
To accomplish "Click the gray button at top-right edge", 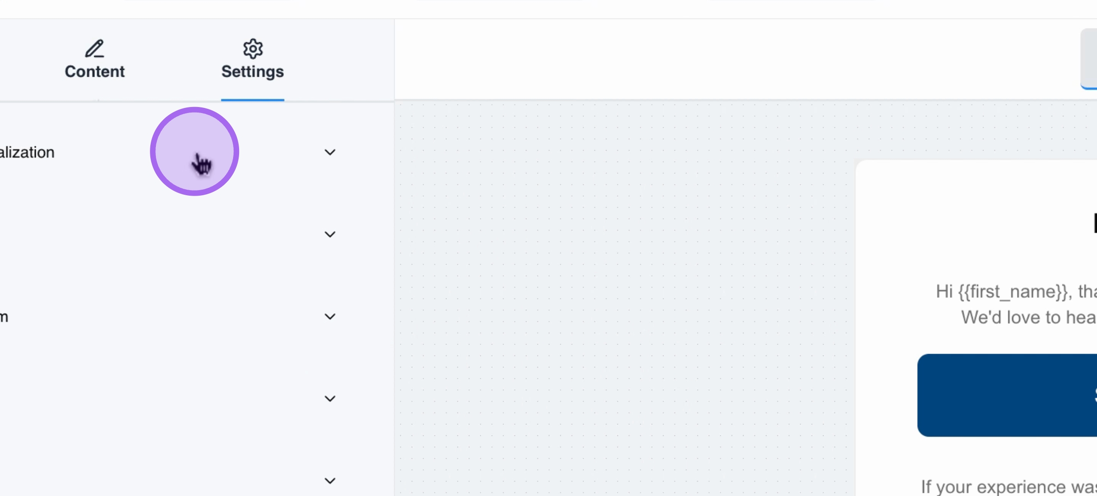I will (x=1089, y=58).
